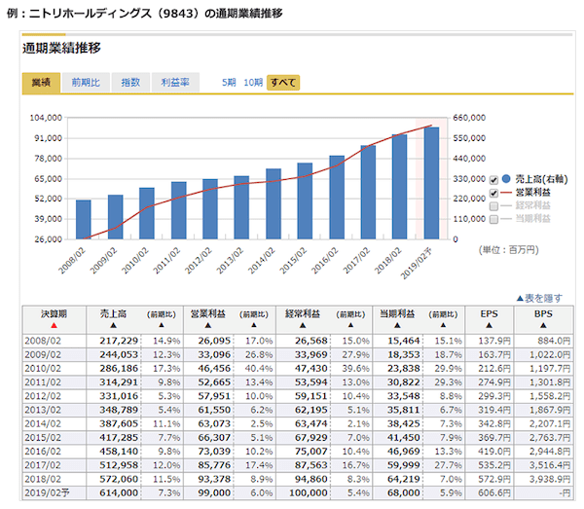Click the 884.0円 BPS cell
Image resolution: width=584 pixels, height=509 pixels.
(x=554, y=341)
